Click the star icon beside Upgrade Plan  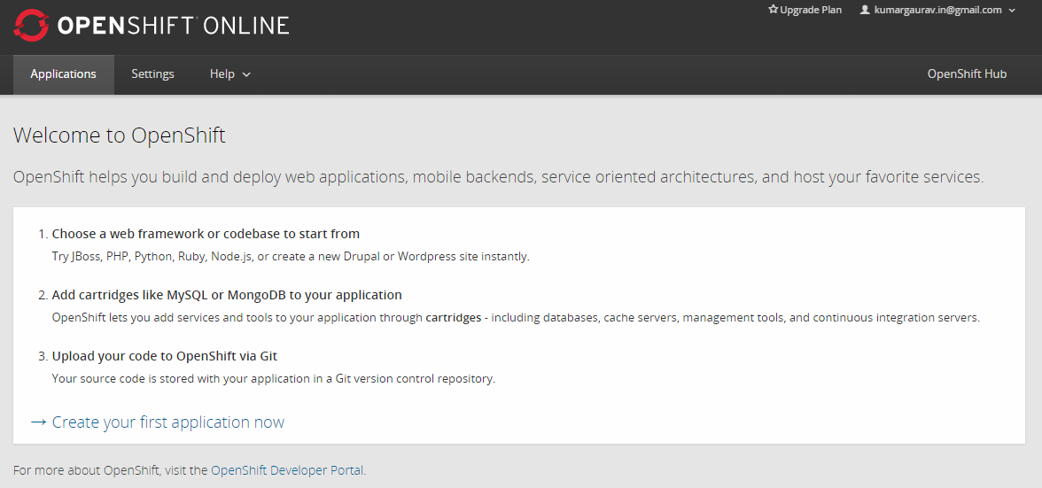(x=773, y=11)
